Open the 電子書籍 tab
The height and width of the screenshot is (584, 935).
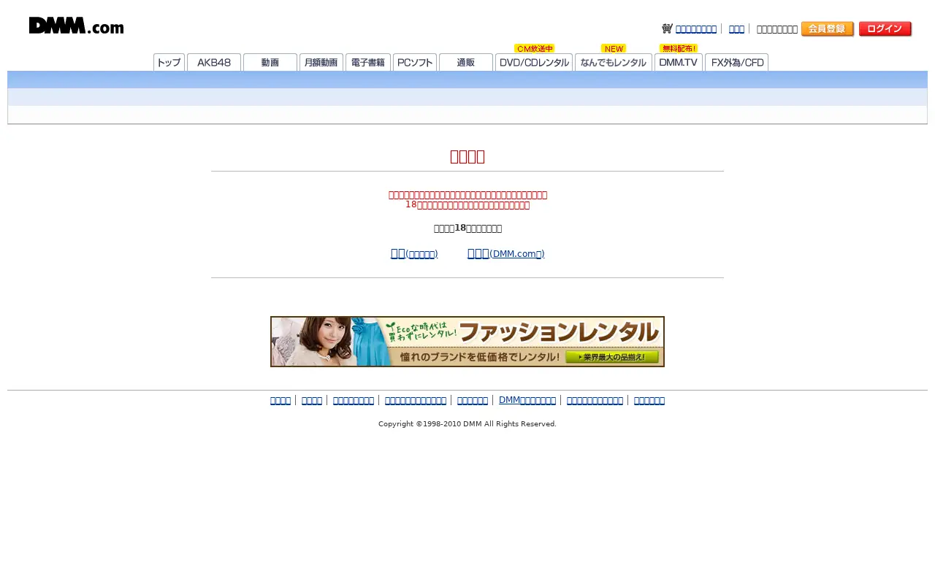tap(368, 63)
